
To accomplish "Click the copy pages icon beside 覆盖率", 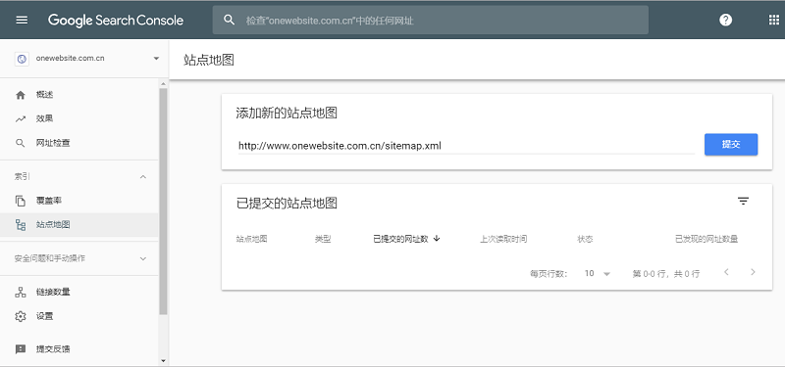I will [x=21, y=201].
